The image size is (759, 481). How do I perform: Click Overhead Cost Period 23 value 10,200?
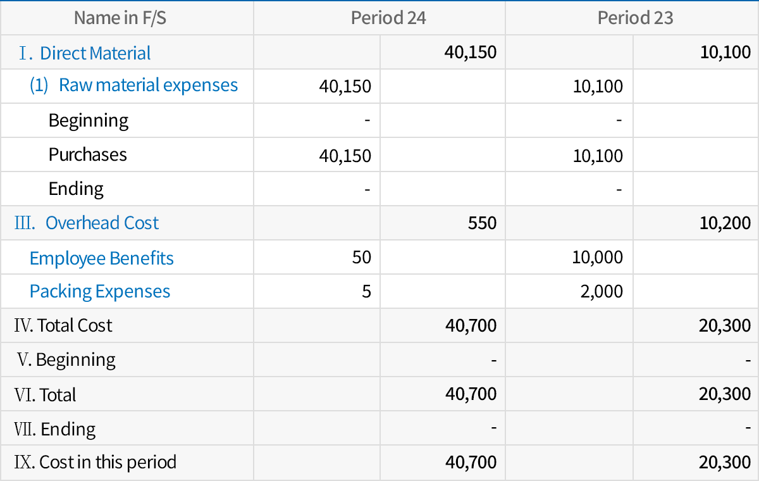pos(725,223)
